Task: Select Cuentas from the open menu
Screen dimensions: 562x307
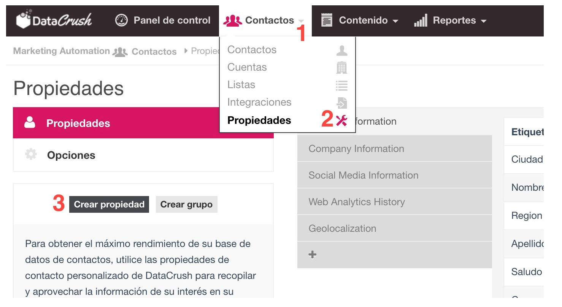Action: pos(247,67)
